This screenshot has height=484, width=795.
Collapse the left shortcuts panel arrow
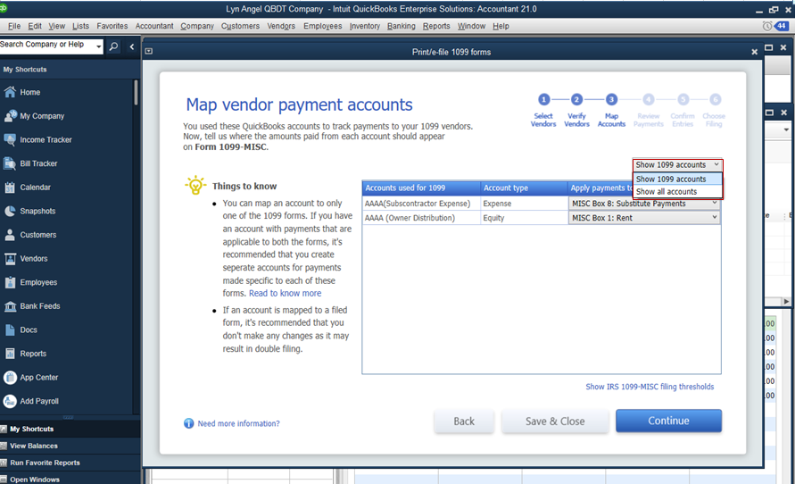pos(132,46)
